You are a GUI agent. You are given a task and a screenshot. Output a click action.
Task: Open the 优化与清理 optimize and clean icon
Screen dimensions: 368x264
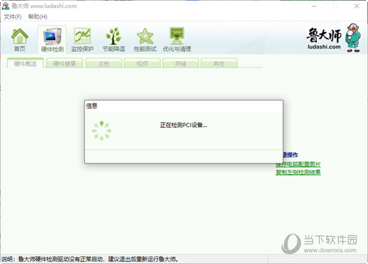177,40
